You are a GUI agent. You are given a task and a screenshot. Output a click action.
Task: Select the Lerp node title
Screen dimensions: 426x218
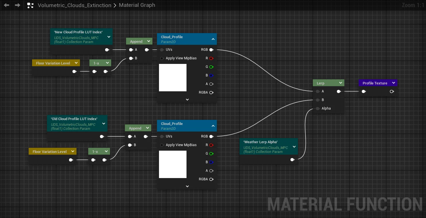click(x=321, y=83)
